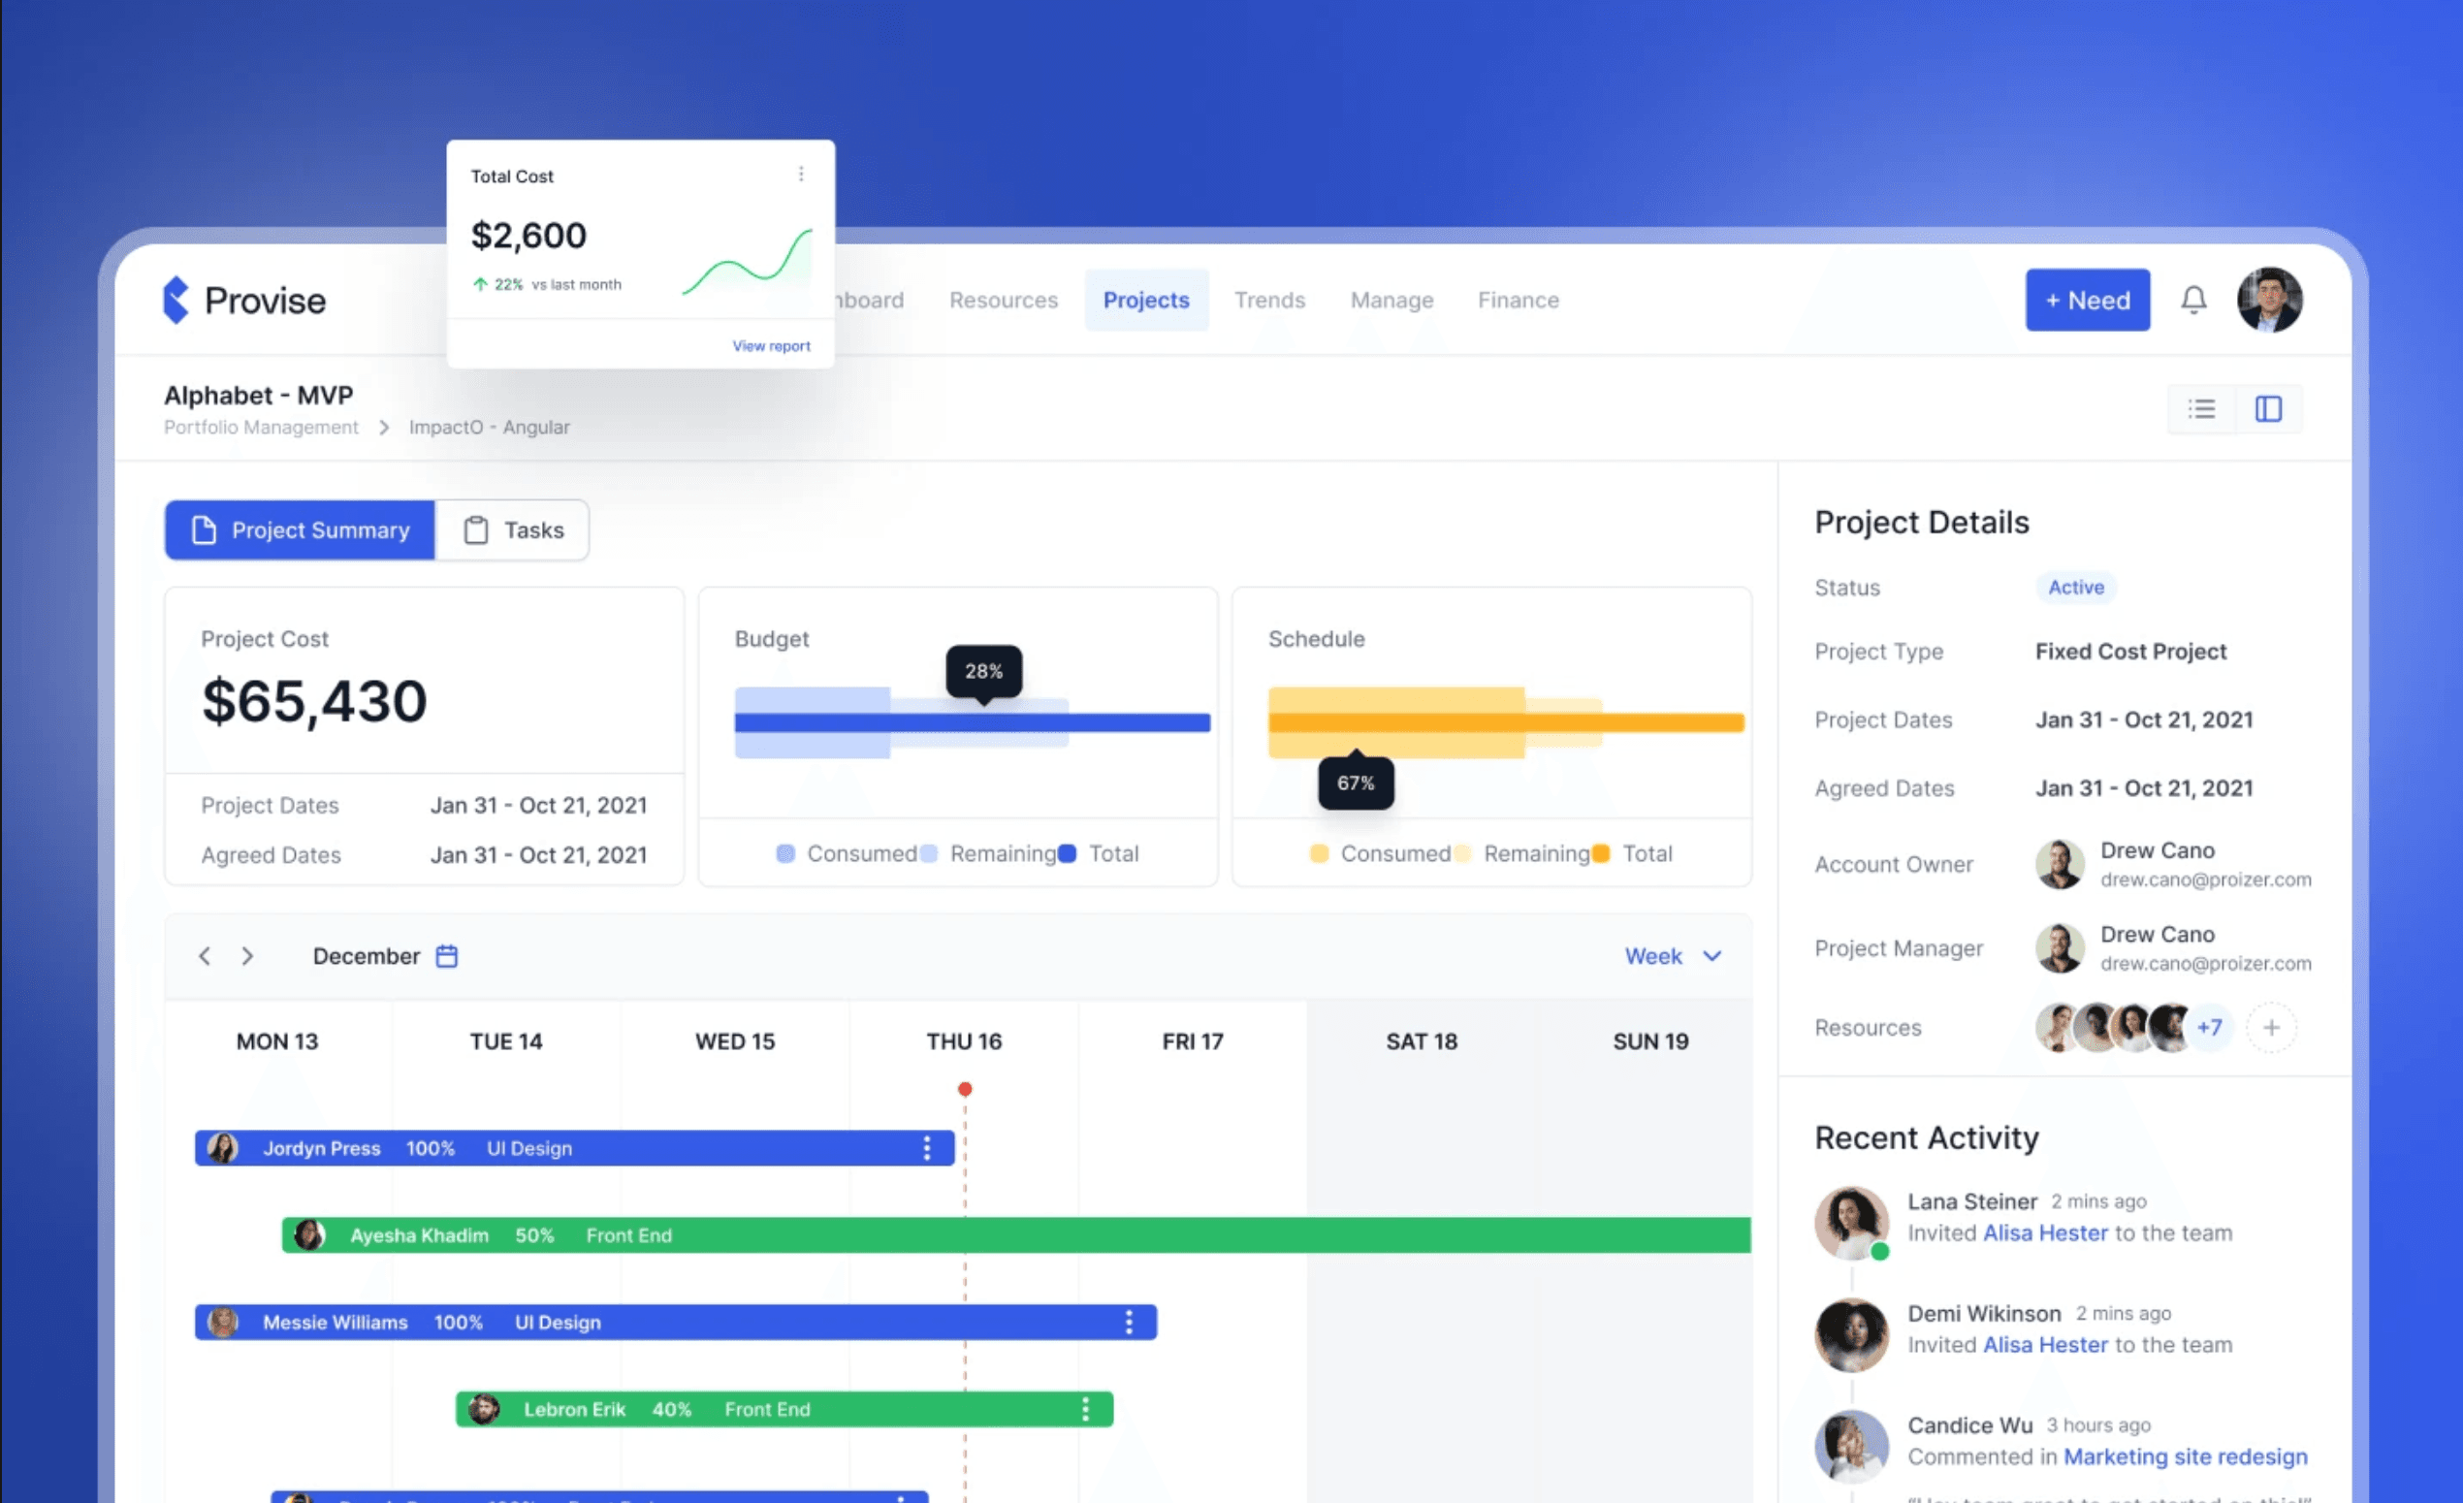
Task: Click breadcrumb chevron after Portfolio Management
Action: tap(384, 428)
